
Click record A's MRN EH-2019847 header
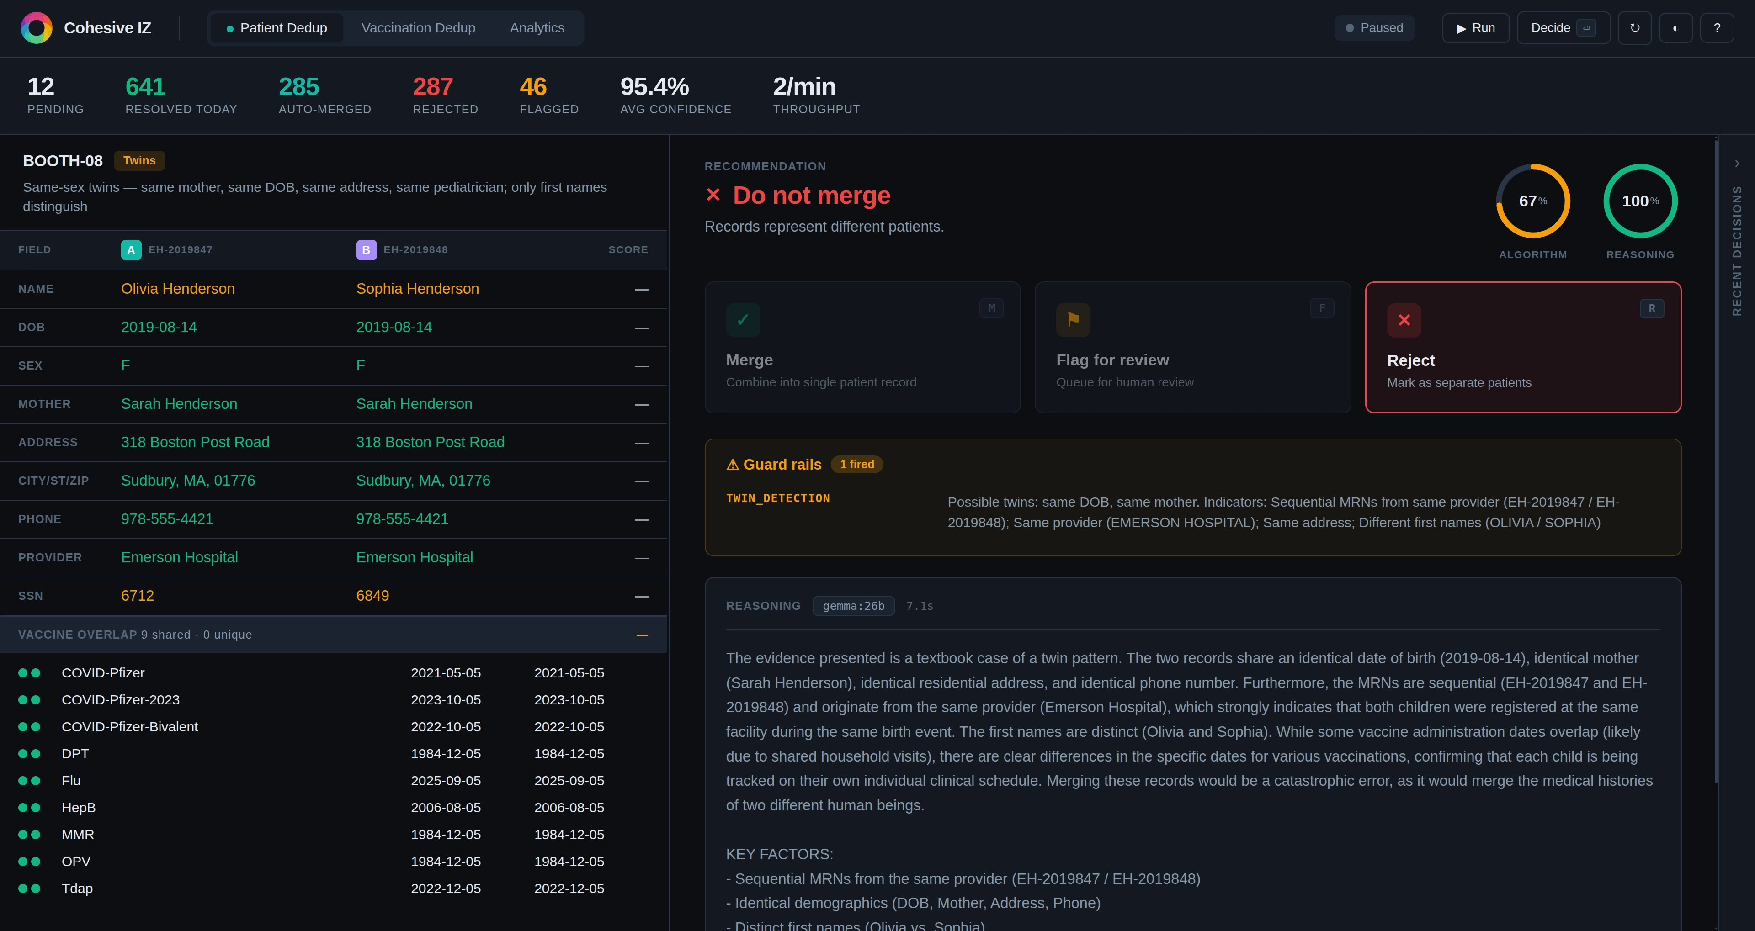181,250
